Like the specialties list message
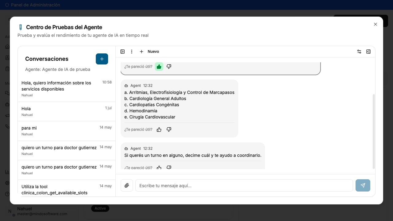This screenshot has width=393, height=221. (159, 130)
